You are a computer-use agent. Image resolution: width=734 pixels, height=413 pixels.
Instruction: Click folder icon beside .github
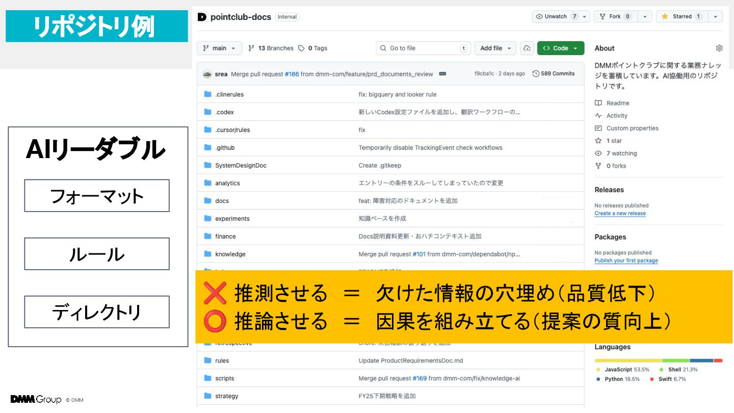tap(207, 148)
